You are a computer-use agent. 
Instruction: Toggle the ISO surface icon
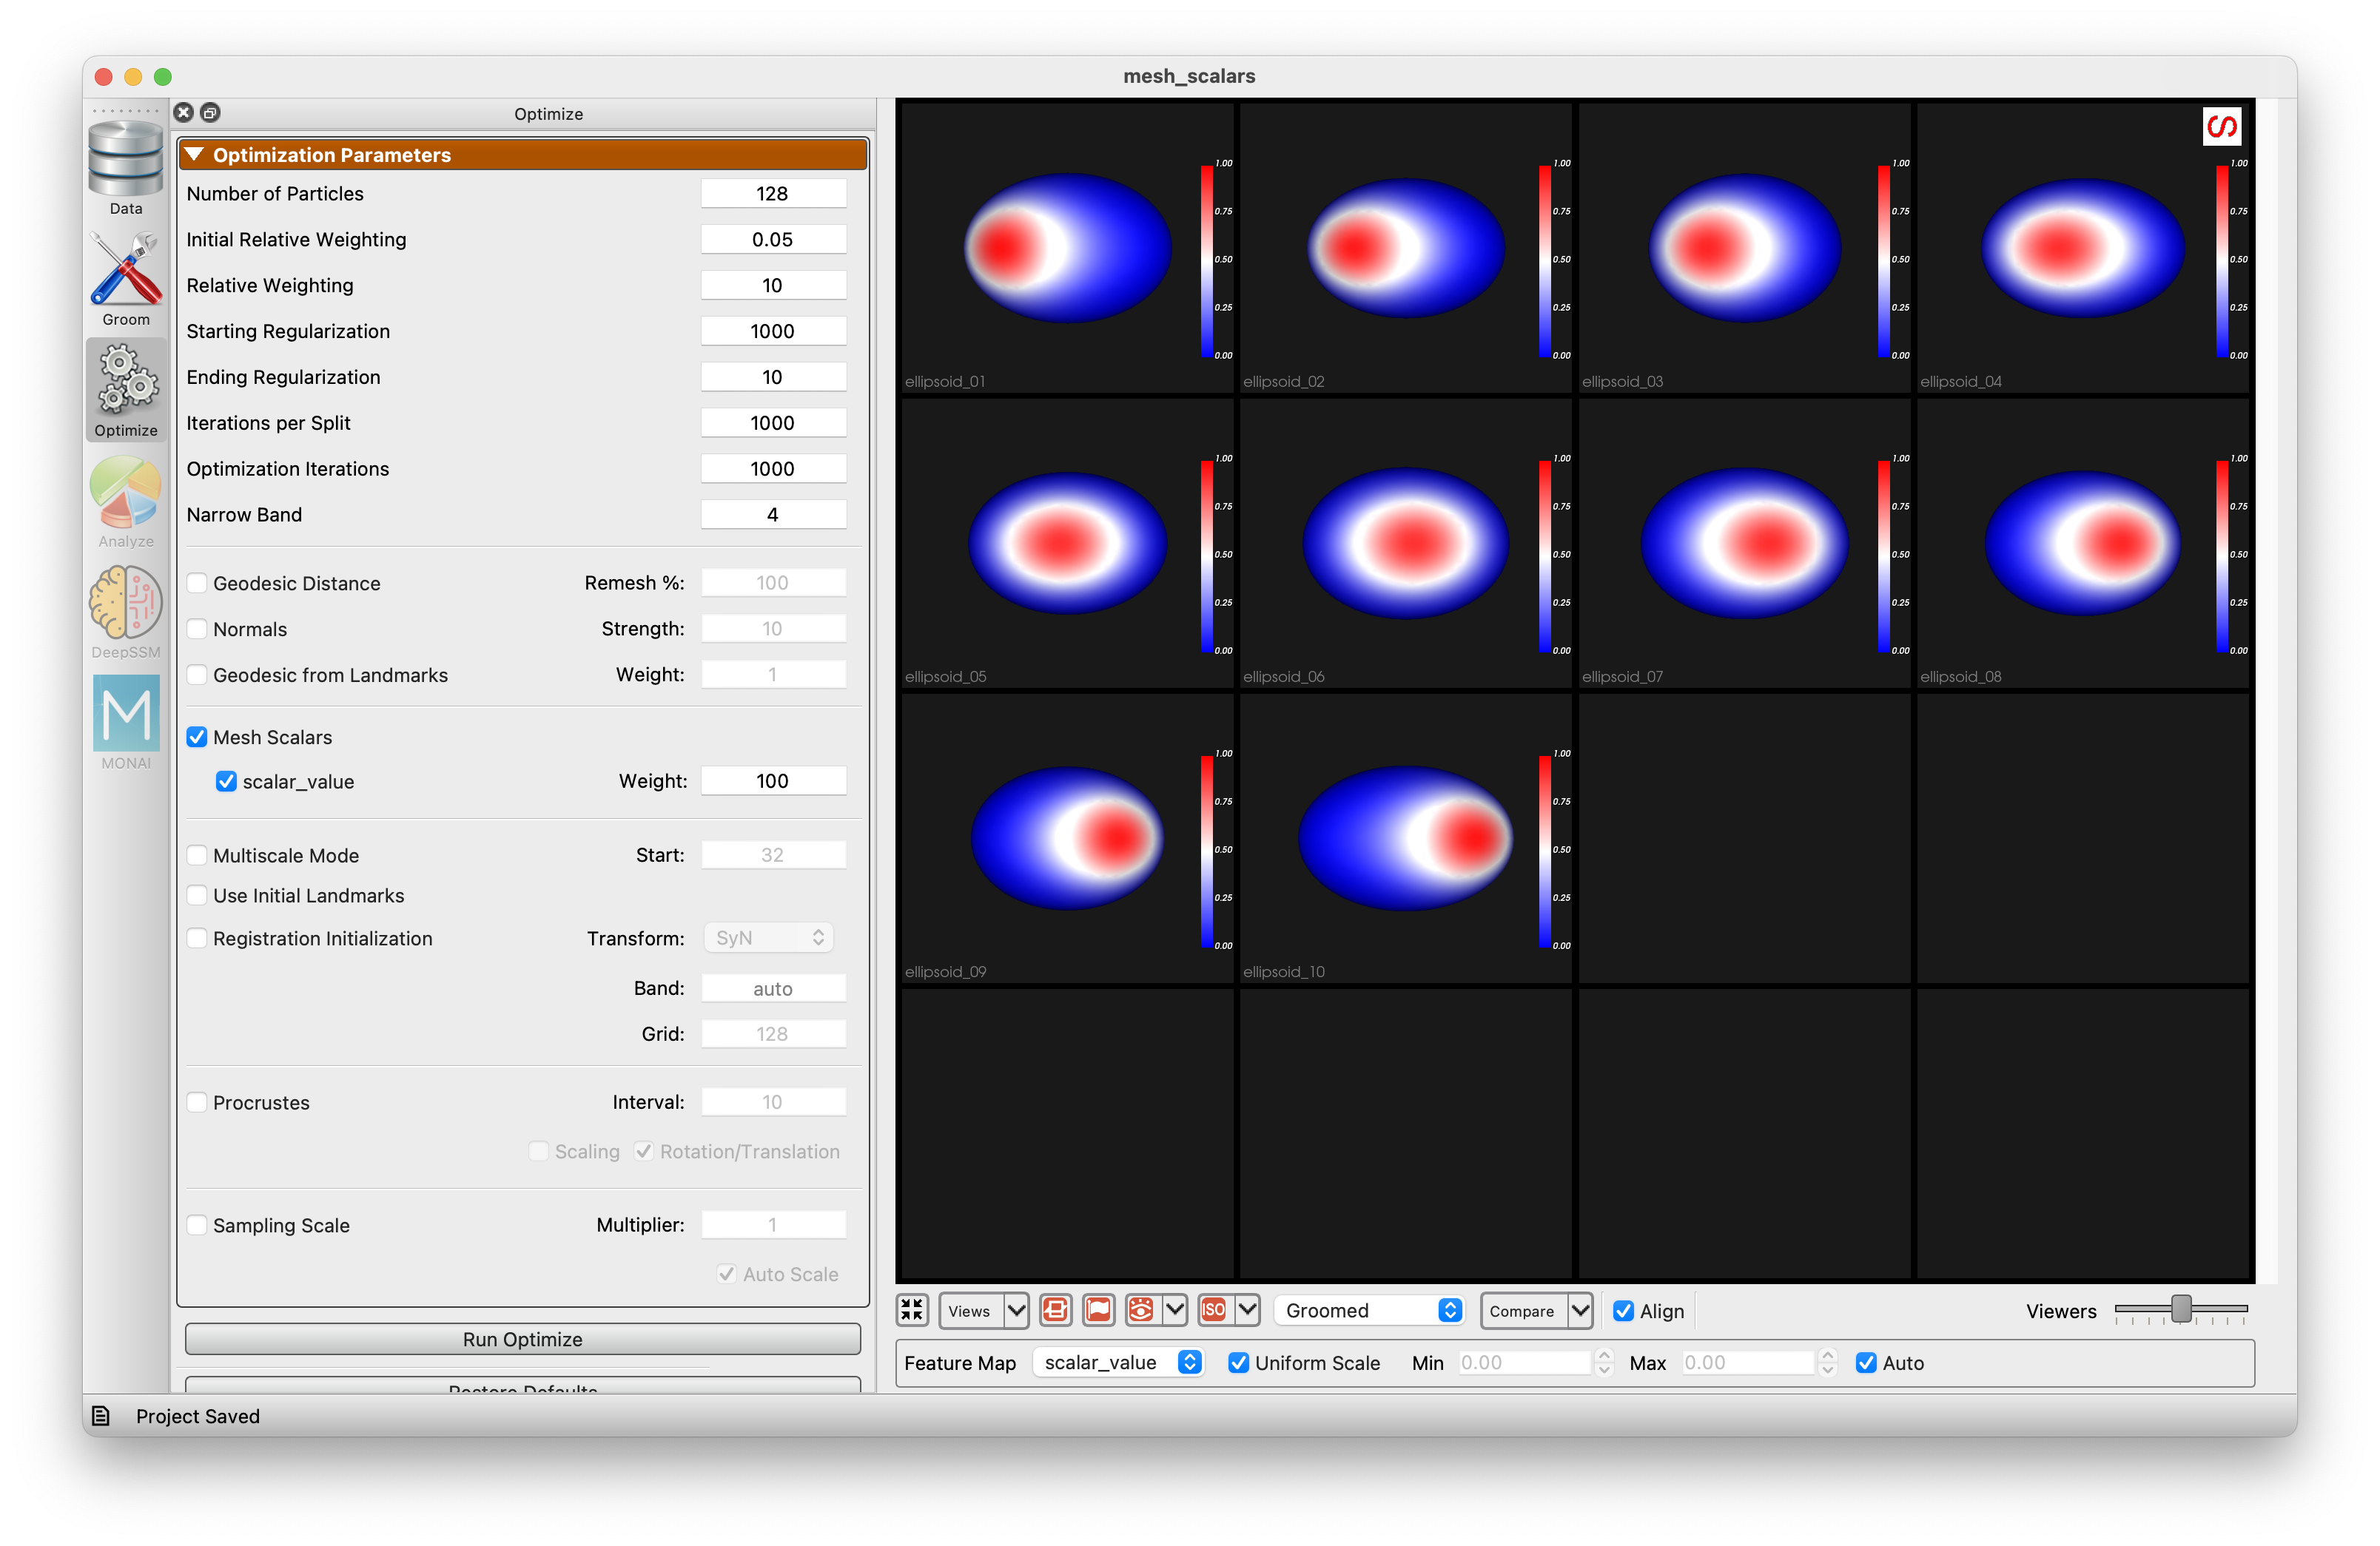coord(1214,1310)
